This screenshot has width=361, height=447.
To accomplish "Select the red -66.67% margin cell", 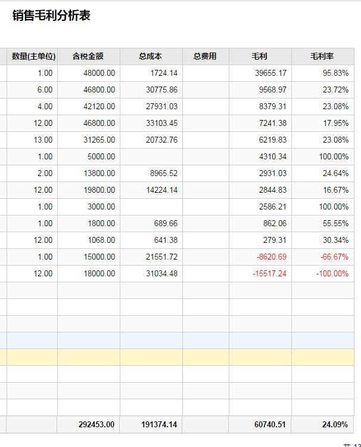I will pyautogui.click(x=323, y=257).
